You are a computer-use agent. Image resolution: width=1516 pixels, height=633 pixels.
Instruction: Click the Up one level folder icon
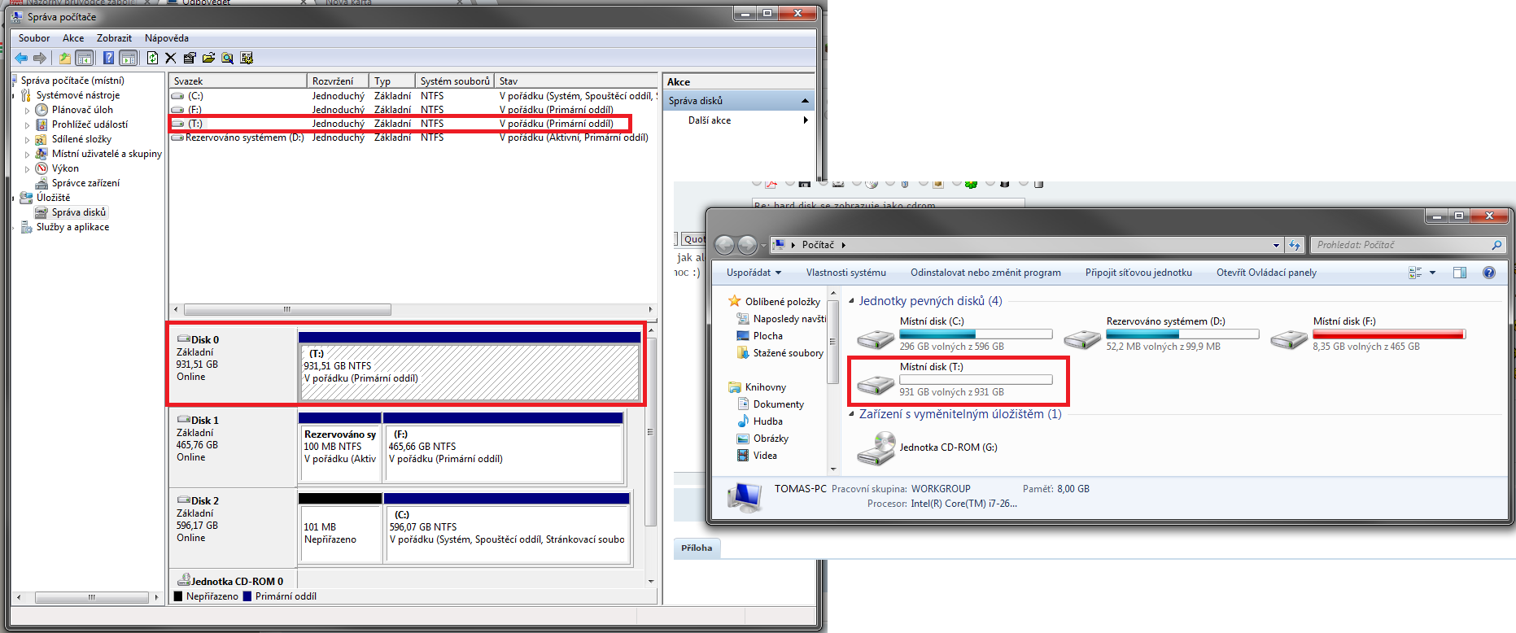coord(64,58)
